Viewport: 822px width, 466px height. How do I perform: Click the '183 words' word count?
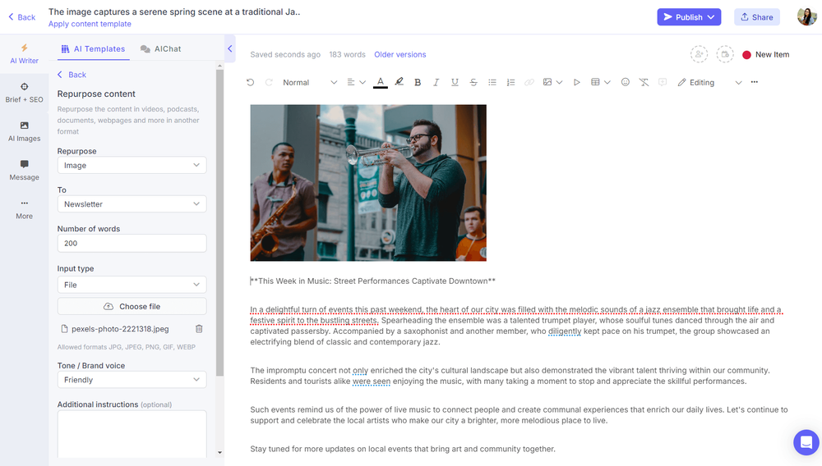[x=347, y=54]
